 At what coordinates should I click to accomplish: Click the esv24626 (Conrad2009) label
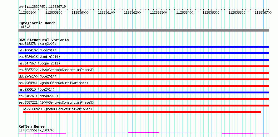click(x=38, y=96)
